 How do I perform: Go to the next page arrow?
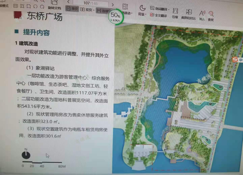click(x=112, y=4)
